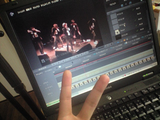Image resolution: width=160 pixels, height=120 pixels.
Task: Click the timeline zoom slider
Action: (72, 62)
